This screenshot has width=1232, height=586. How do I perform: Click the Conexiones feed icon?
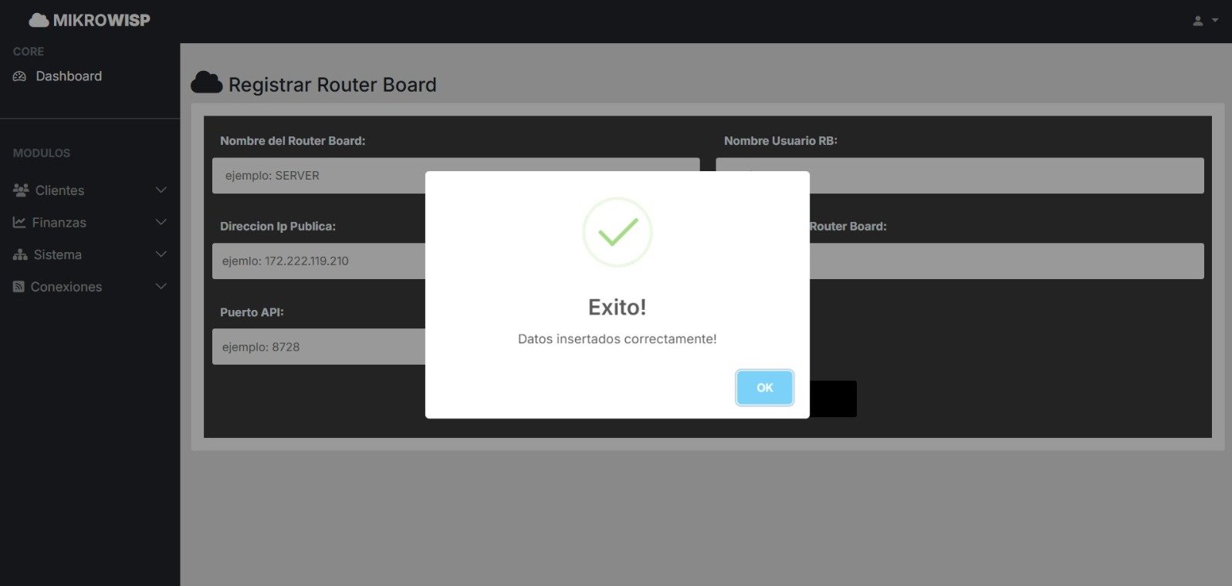[19, 287]
